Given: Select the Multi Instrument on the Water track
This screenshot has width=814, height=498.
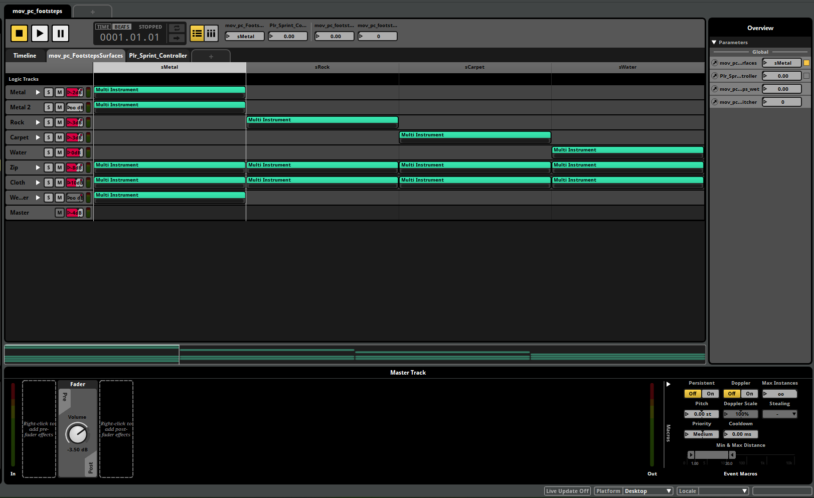Looking at the screenshot, I should pyautogui.click(x=627, y=152).
